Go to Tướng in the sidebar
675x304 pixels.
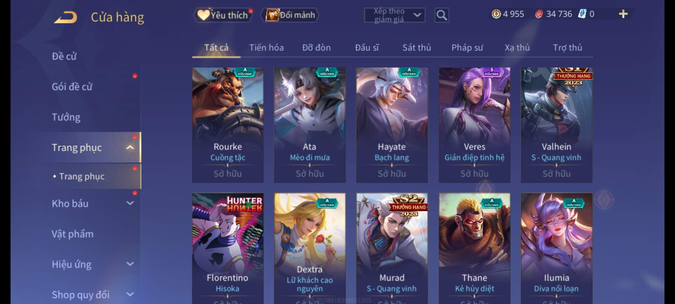pos(66,117)
